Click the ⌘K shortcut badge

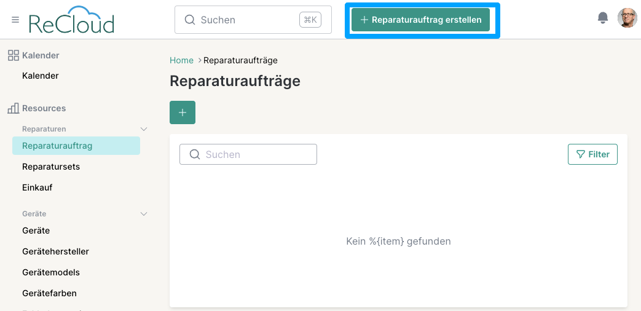coord(310,20)
